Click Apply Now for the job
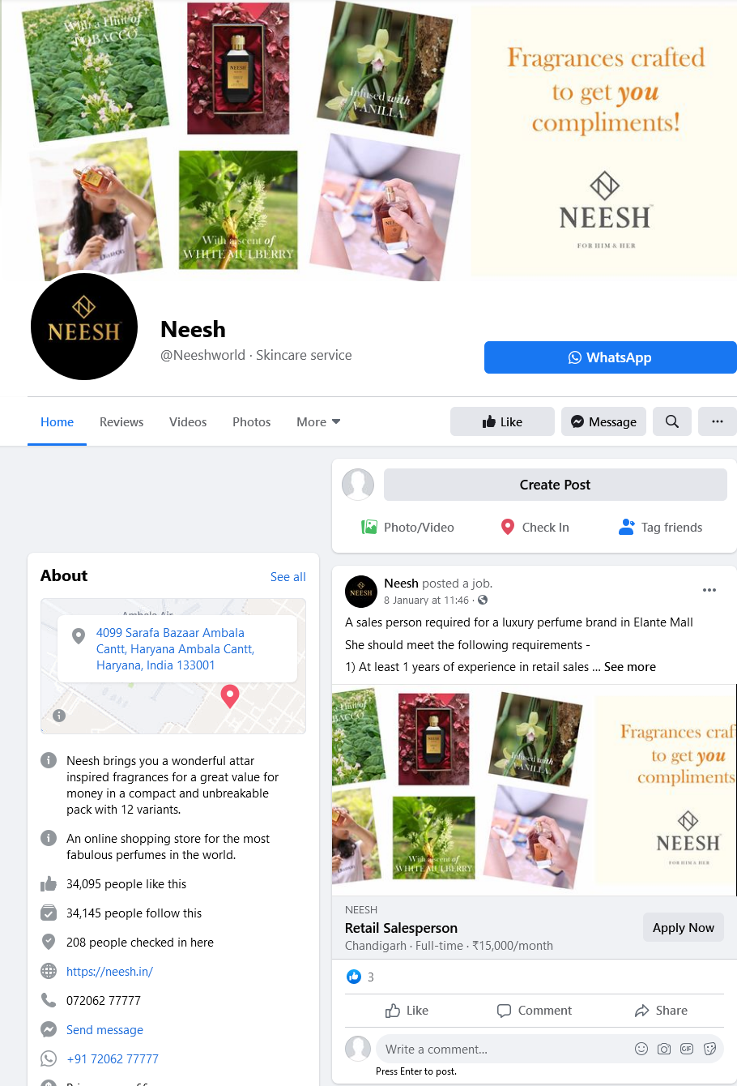The image size is (737, 1086). click(684, 927)
